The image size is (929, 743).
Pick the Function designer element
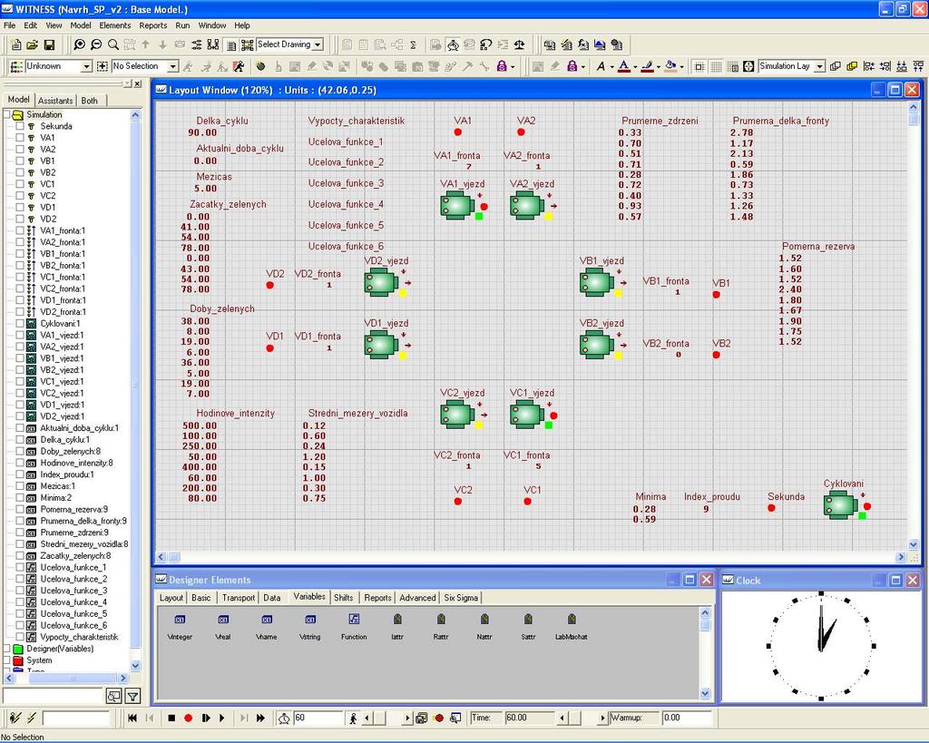[x=354, y=619]
